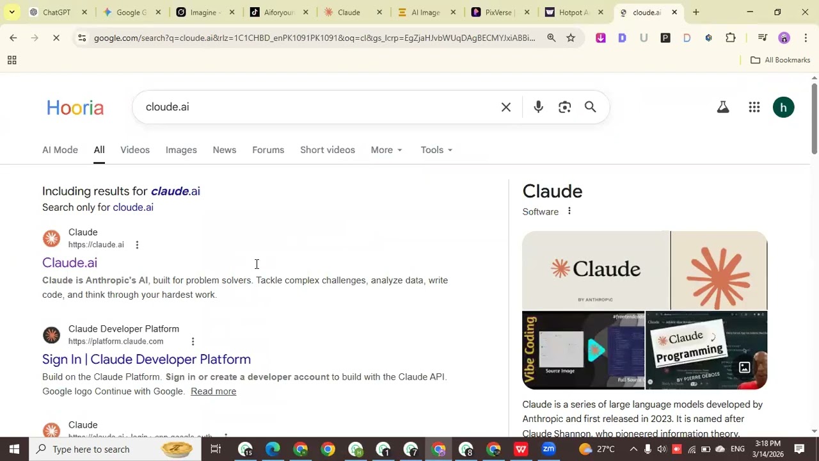Click the Windows Start button
The width and height of the screenshot is (819, 461).
pyautogui.click(x=14, y=449)
